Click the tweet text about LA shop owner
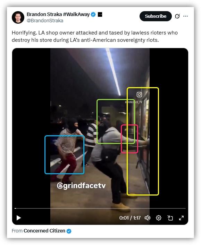The width and height of the screenshot is (201, 245). [x=95, y=36]
